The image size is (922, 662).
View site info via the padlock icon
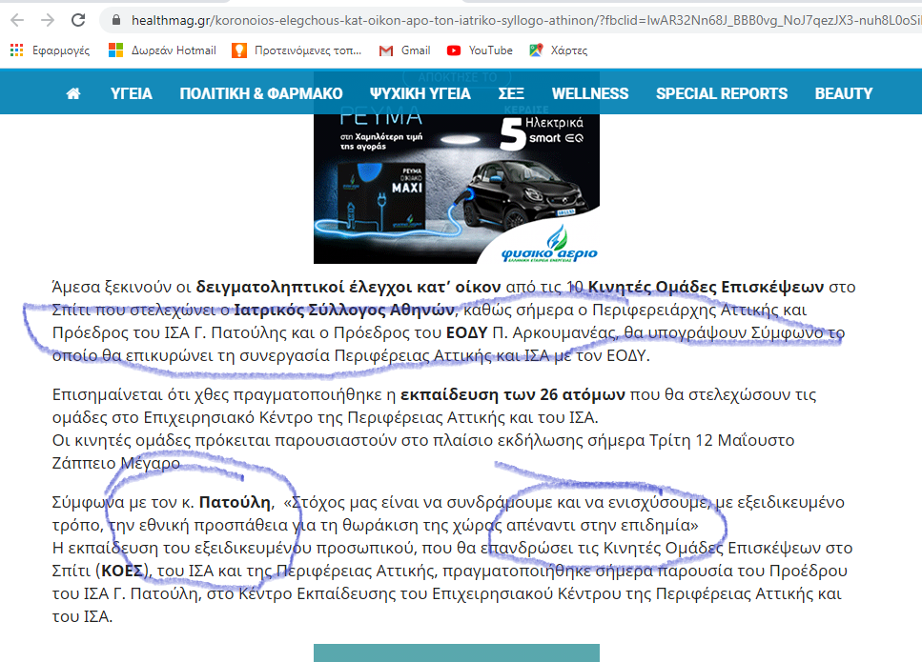116,20
